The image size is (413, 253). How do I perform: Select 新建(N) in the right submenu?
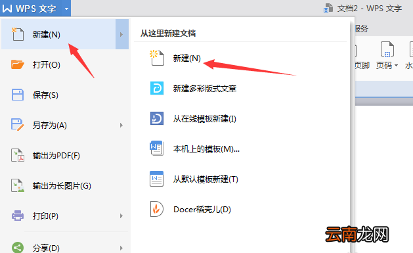pyautogui.click(x=186, y=58)
